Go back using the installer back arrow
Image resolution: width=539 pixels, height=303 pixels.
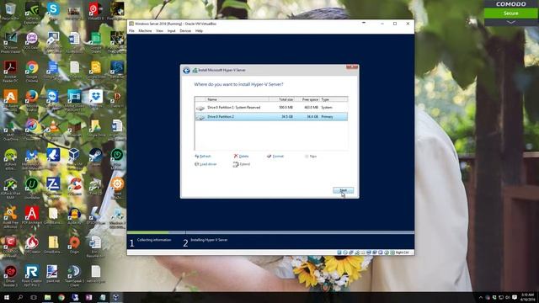pos(186,71)
